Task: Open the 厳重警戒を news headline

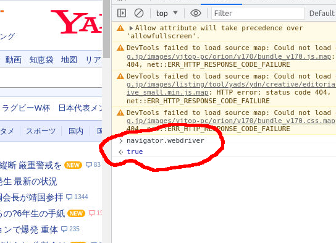Action: pyautogui.click(x=30, y=165)
